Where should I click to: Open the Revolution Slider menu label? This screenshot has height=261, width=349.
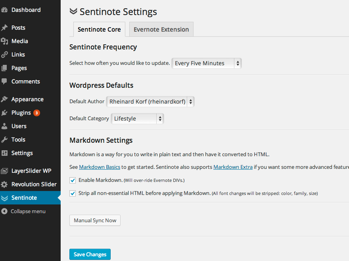[x=34, y=184]
